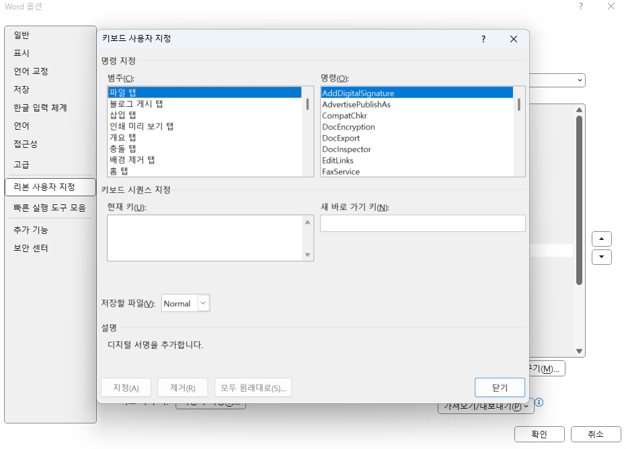626x449 pixels.
Task: Click the 모두 원래대로(S) reset button
Action: [254, 387]
